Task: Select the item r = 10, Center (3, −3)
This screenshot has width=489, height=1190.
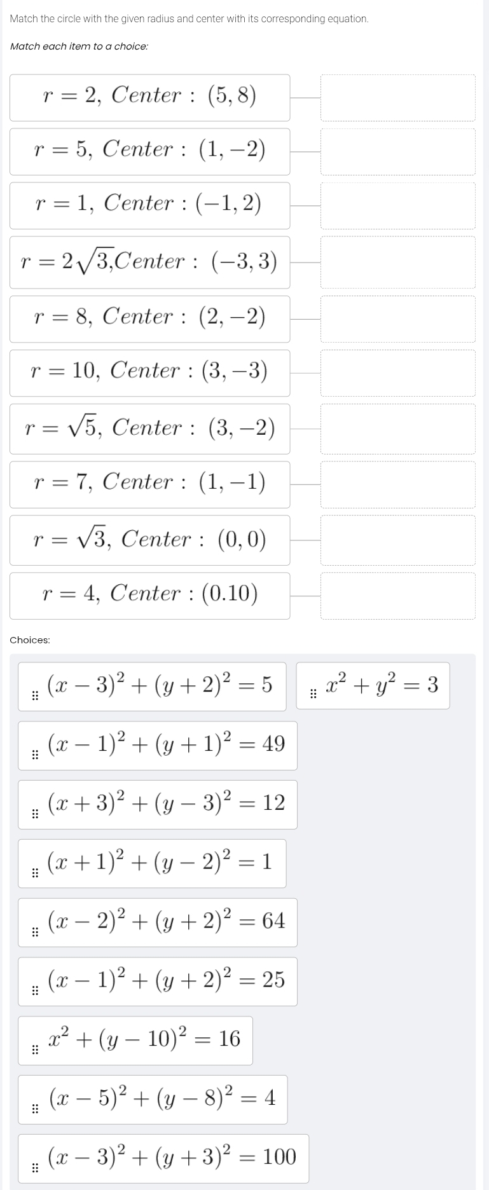Action: [149, 373]
